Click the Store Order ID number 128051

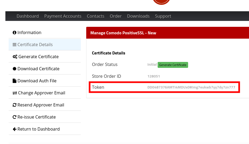click(154, 76)
